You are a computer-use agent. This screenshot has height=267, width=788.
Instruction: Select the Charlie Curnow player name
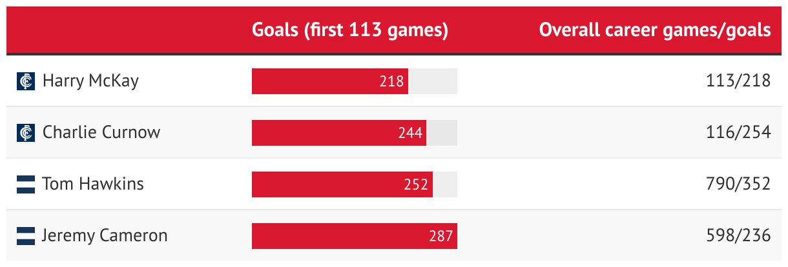click(101, 133)
